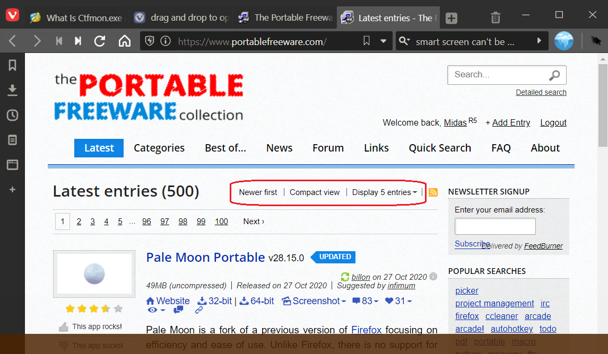This screenshot has width=608, height=354.
Task: Open the address bar history dropdown
Action: pos(384,41)
